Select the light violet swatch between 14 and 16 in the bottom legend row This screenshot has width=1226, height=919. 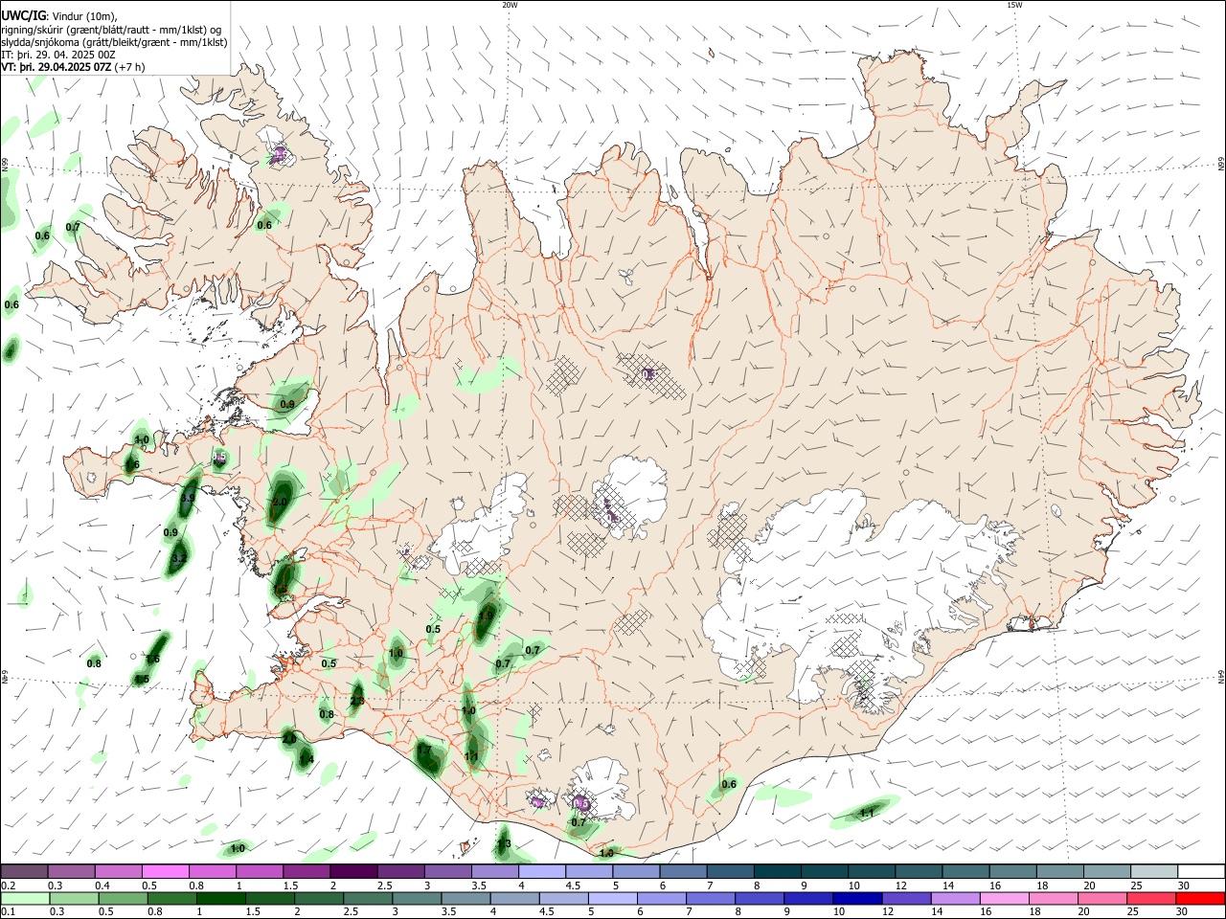pos(954,898)
